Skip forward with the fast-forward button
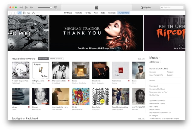193x131 pixels. [x=31, y=7]
